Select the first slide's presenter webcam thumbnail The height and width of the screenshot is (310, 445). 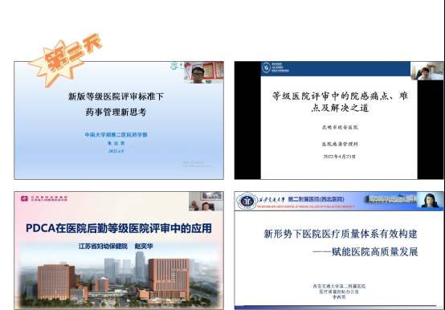203,72
